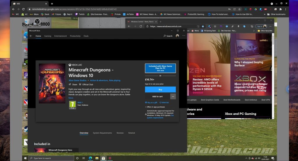298x161 pixels.
Task: Open the Slack bookmark in Chrome
Action: point(45,14)
